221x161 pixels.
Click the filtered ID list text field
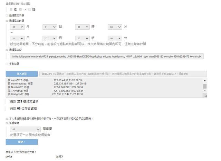(x=106, y=56)
